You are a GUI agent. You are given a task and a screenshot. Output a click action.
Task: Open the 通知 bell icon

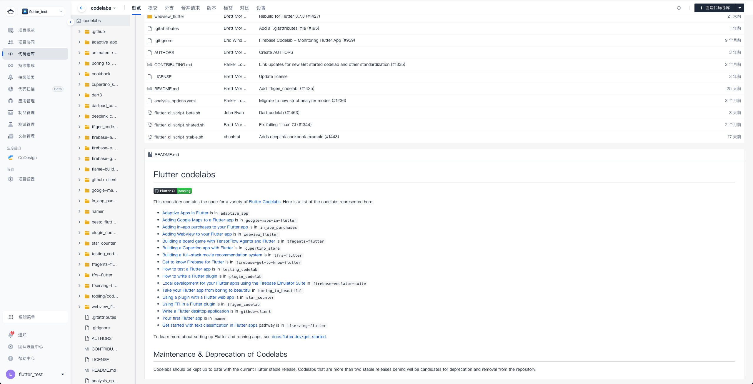(x=11, y=335)
